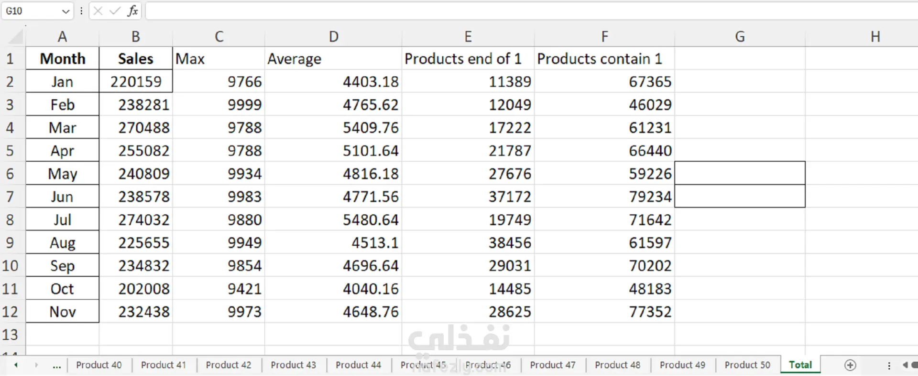Select the Product 50 sheet tab

point(747,365)
